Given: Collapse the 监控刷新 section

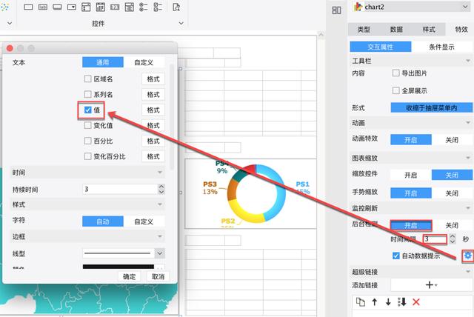Looking at the screenshot, I should point(467,208).
